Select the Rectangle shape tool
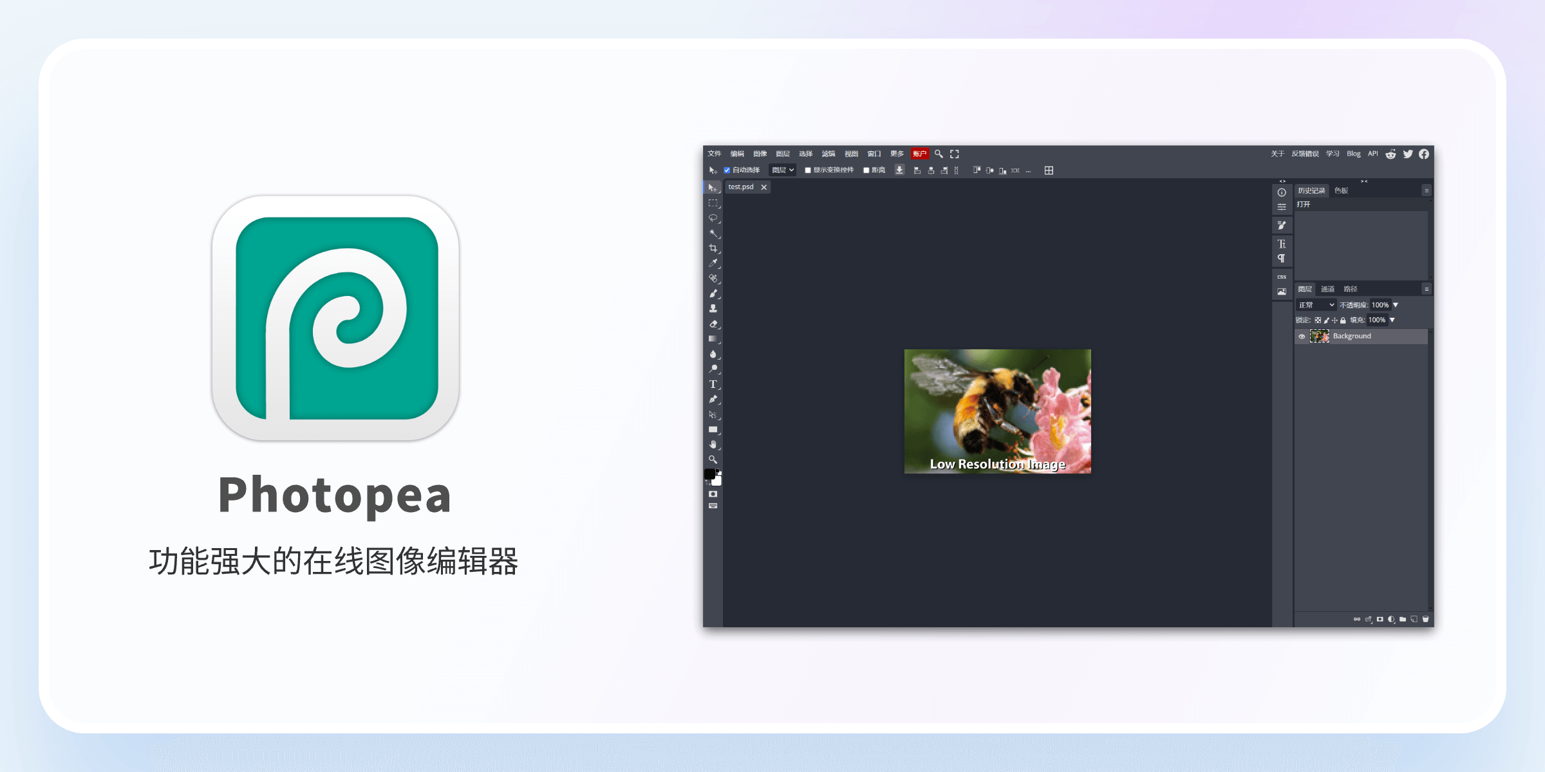The image size is (1545, 772). (x=713, y=430)
